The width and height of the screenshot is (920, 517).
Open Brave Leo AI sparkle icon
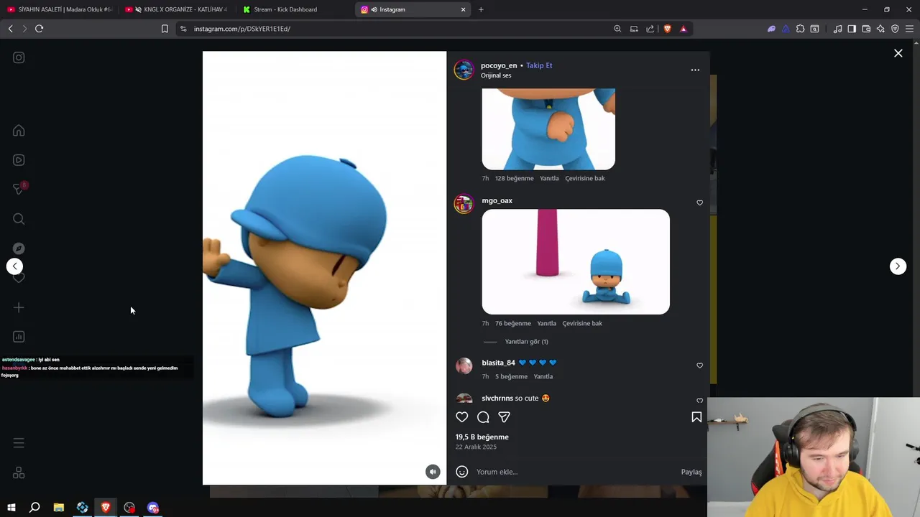click(880, 29)
